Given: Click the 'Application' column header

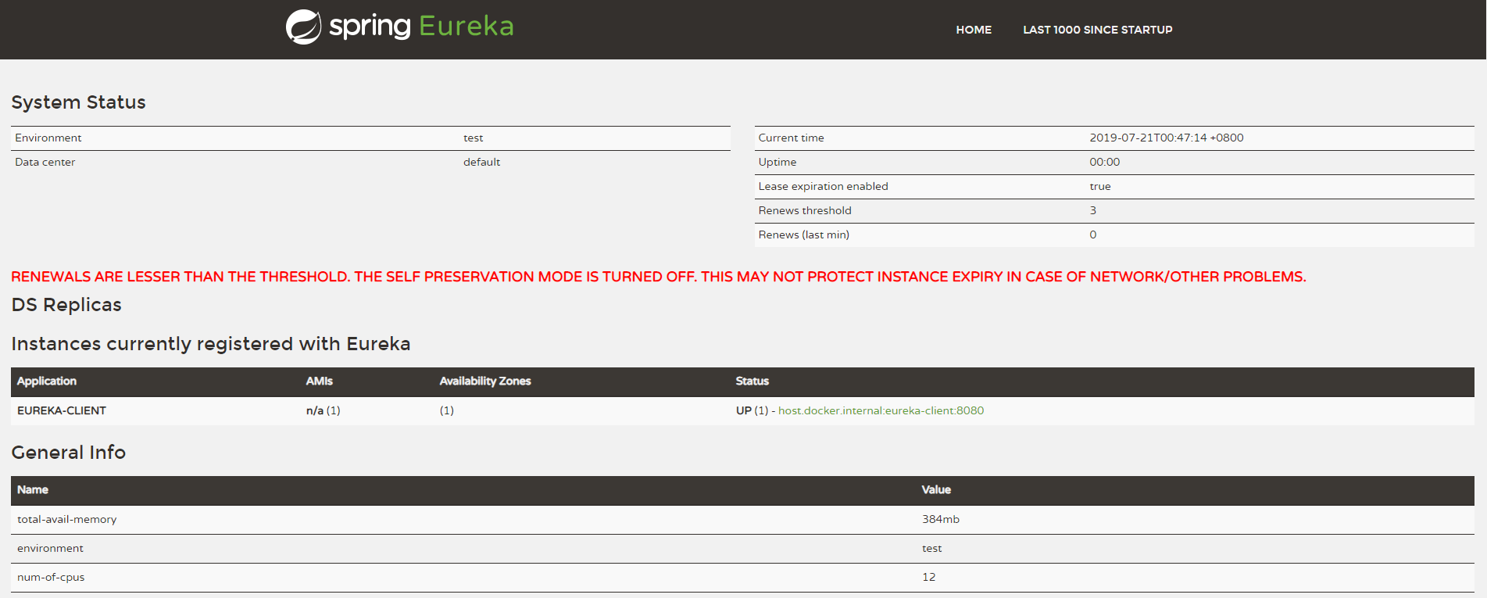Looking at the screenshot, I should [47, 381].
